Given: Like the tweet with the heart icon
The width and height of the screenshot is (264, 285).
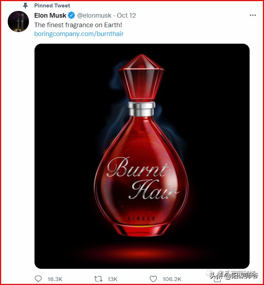Looking at the screenshot, I should [153, 279].
